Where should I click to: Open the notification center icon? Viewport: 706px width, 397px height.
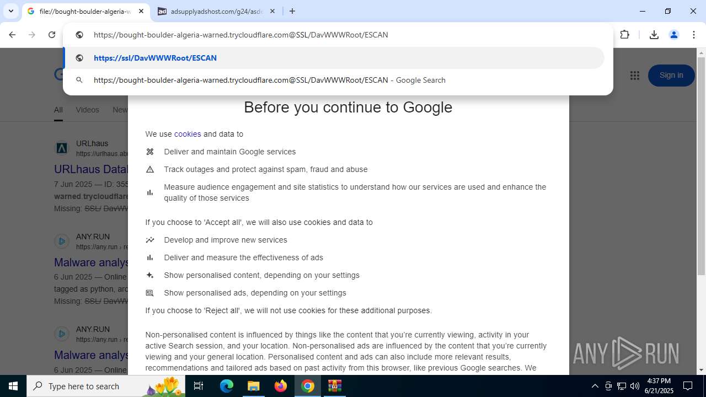click(x=688, y=386)
